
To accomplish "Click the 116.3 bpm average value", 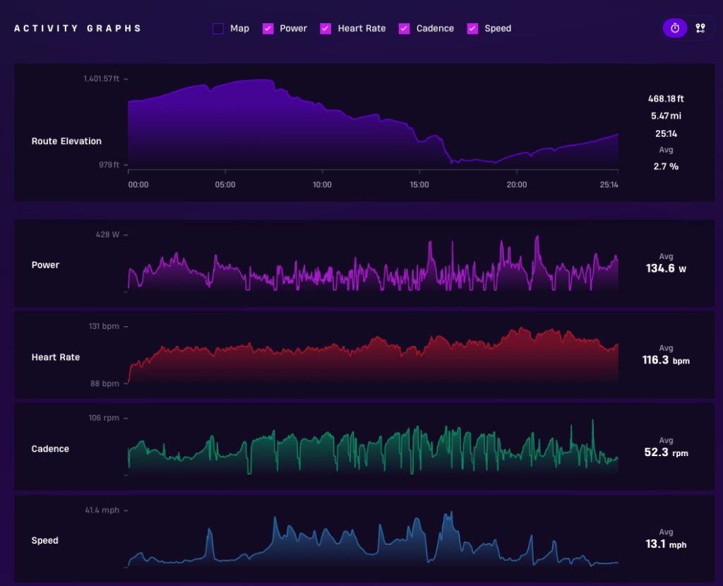I will tap(666, 360).
